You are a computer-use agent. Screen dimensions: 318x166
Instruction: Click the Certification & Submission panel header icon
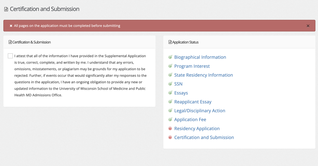click(x=10, y=42)
